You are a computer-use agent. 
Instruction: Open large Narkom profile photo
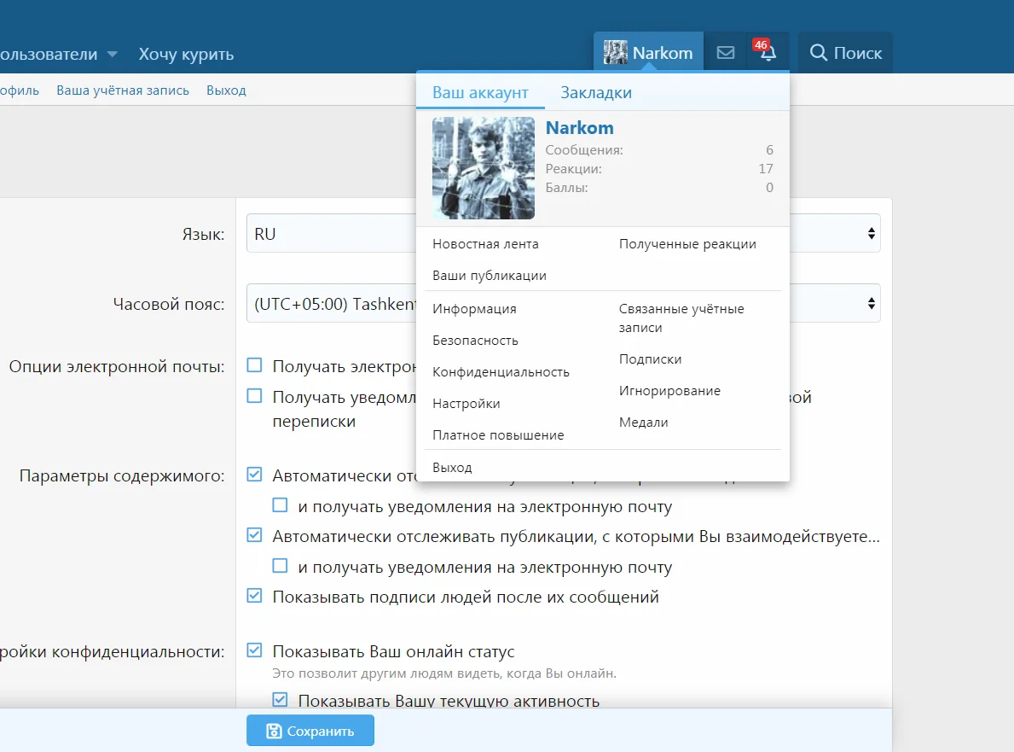pos(483,168)
